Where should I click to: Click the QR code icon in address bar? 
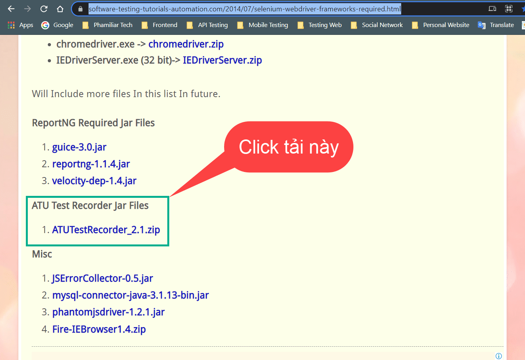[509, 9]
